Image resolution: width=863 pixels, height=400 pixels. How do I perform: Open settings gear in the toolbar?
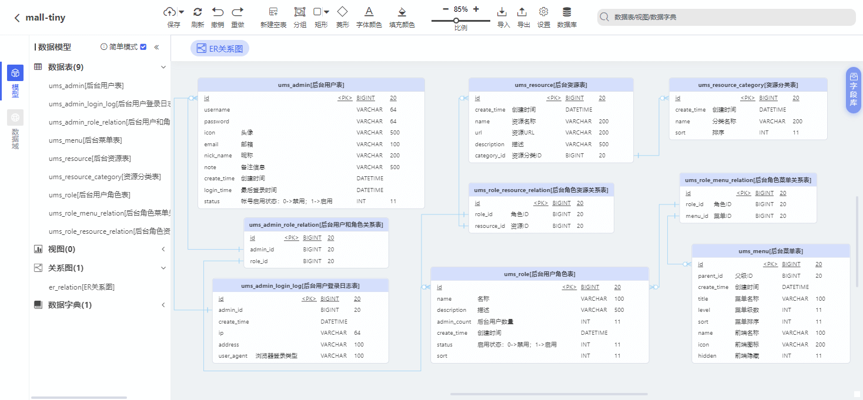pos(544,12)
